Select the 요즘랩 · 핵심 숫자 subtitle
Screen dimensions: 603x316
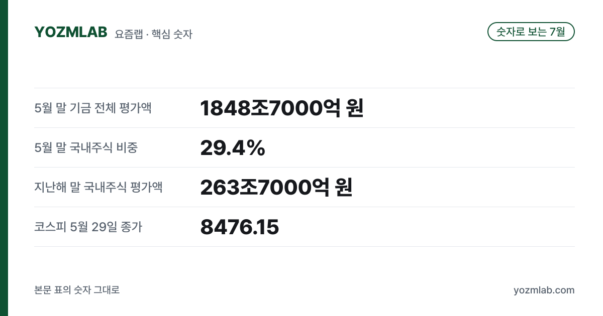(x=153, y=34)
